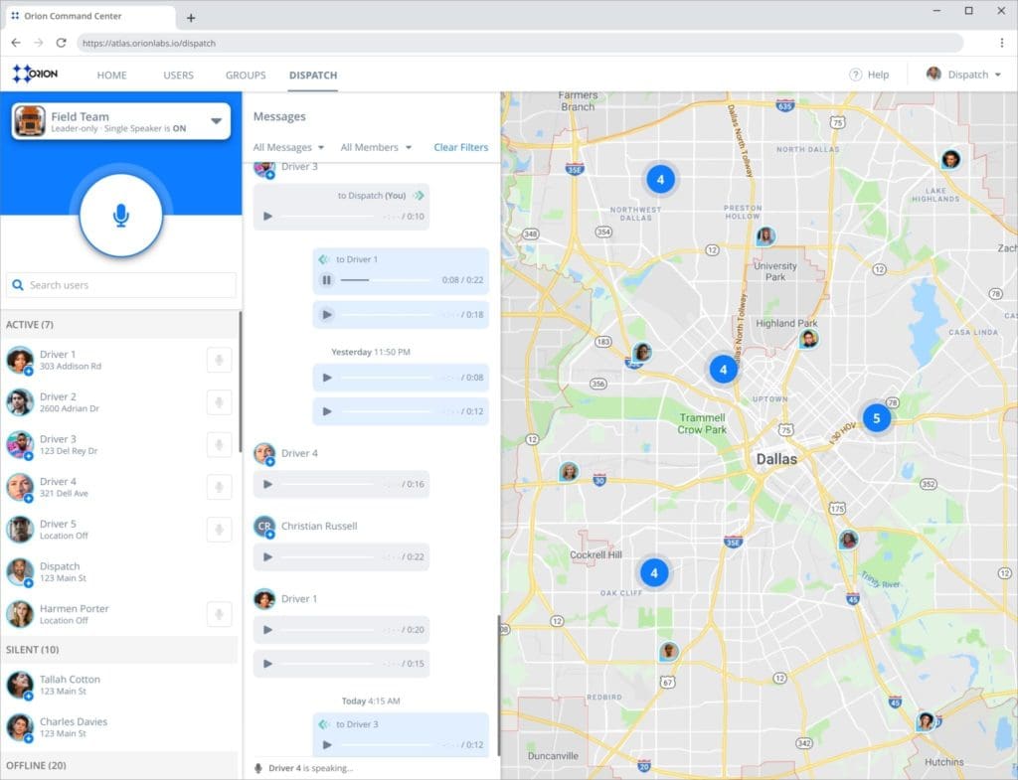Image resolution: width=1018 pixels, height=780 pixels.
Task: Reload the page with browser refresh icon
Action: coord(62,43)
